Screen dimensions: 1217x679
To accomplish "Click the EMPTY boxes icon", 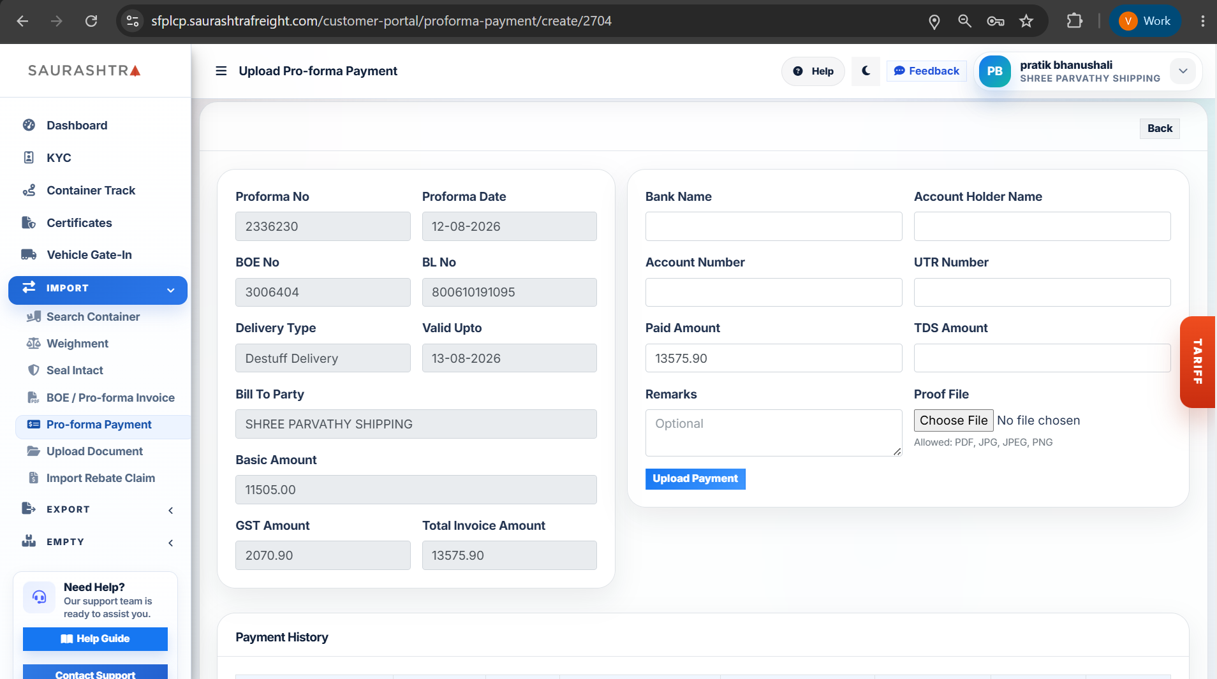I will 29,541.
